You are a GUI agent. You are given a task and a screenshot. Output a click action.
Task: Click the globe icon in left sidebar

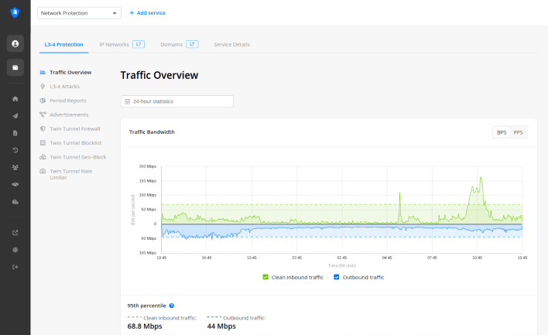coord(15,250)
